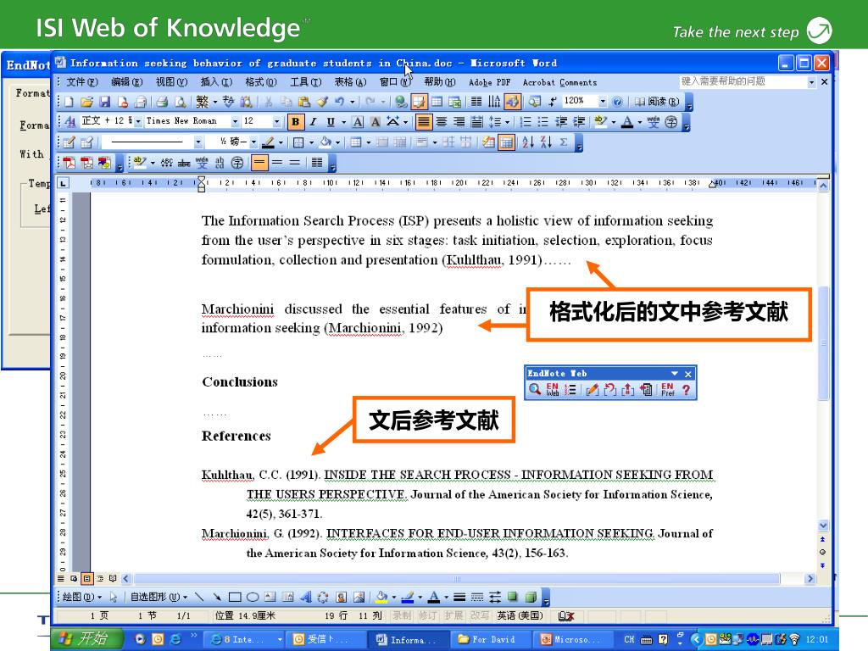Screen dimensions: 868x651
Task: Open the style dropdown showing 正文 + 12
Action: coord(138,121)
